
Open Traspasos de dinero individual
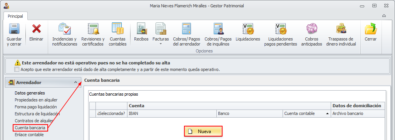tap(341, 29)
